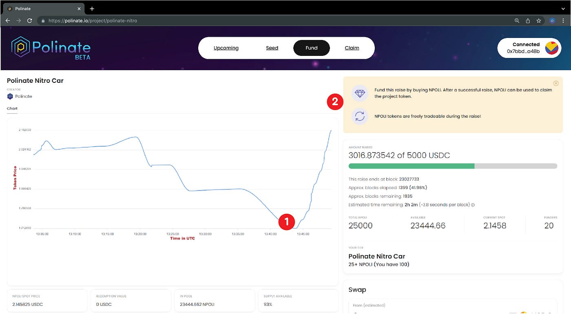Open the browser three-dot menu
The height and width of the screenshot is (319, 571).
563,20
